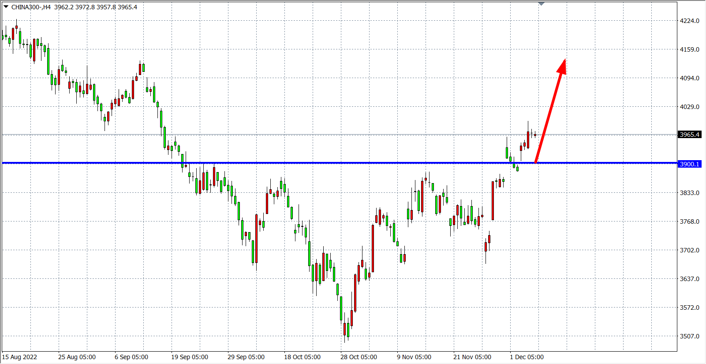Select the red arrow's arrowhead tip
This screenshot has width=706, height=364.
(564, 62)
